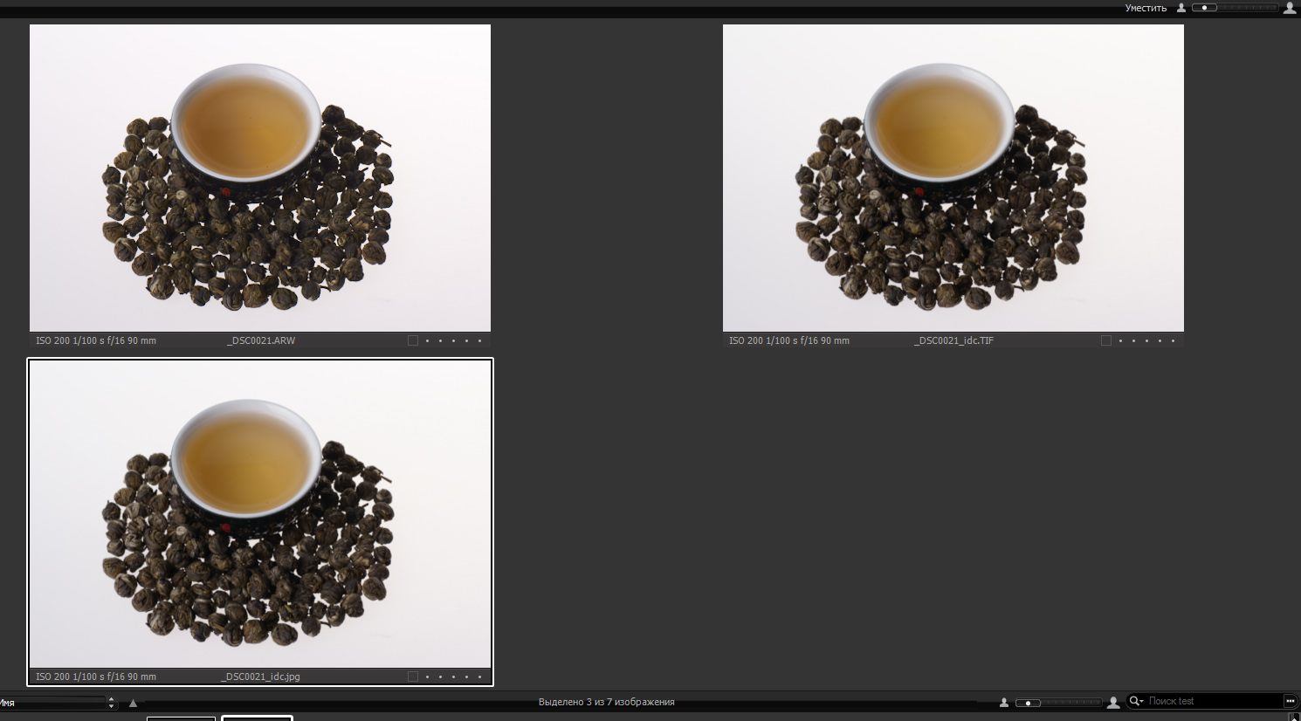Click the Уместить fit button

pyautogui.click(x=1146, y=8)
